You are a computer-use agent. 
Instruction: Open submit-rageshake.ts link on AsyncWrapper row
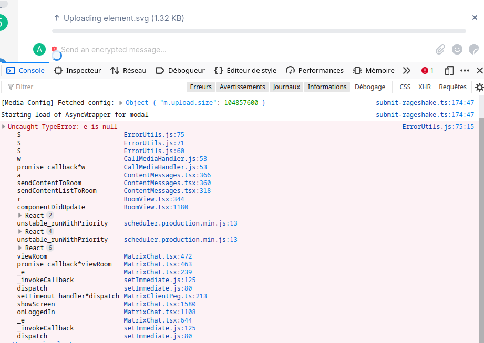click(425, 115)
